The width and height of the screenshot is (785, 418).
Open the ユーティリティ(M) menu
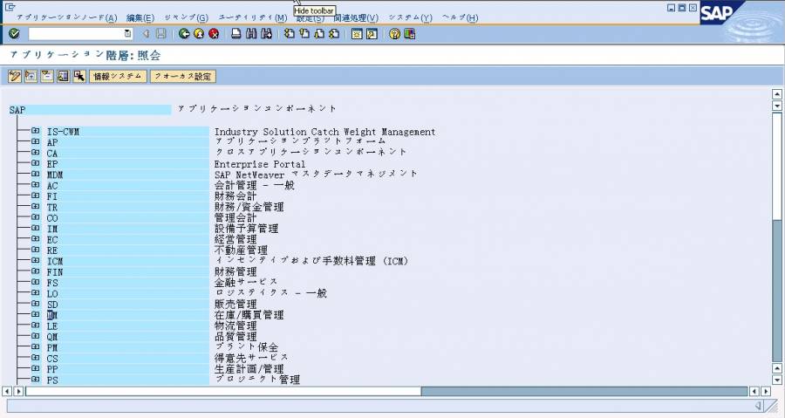(x=252, y=17)
